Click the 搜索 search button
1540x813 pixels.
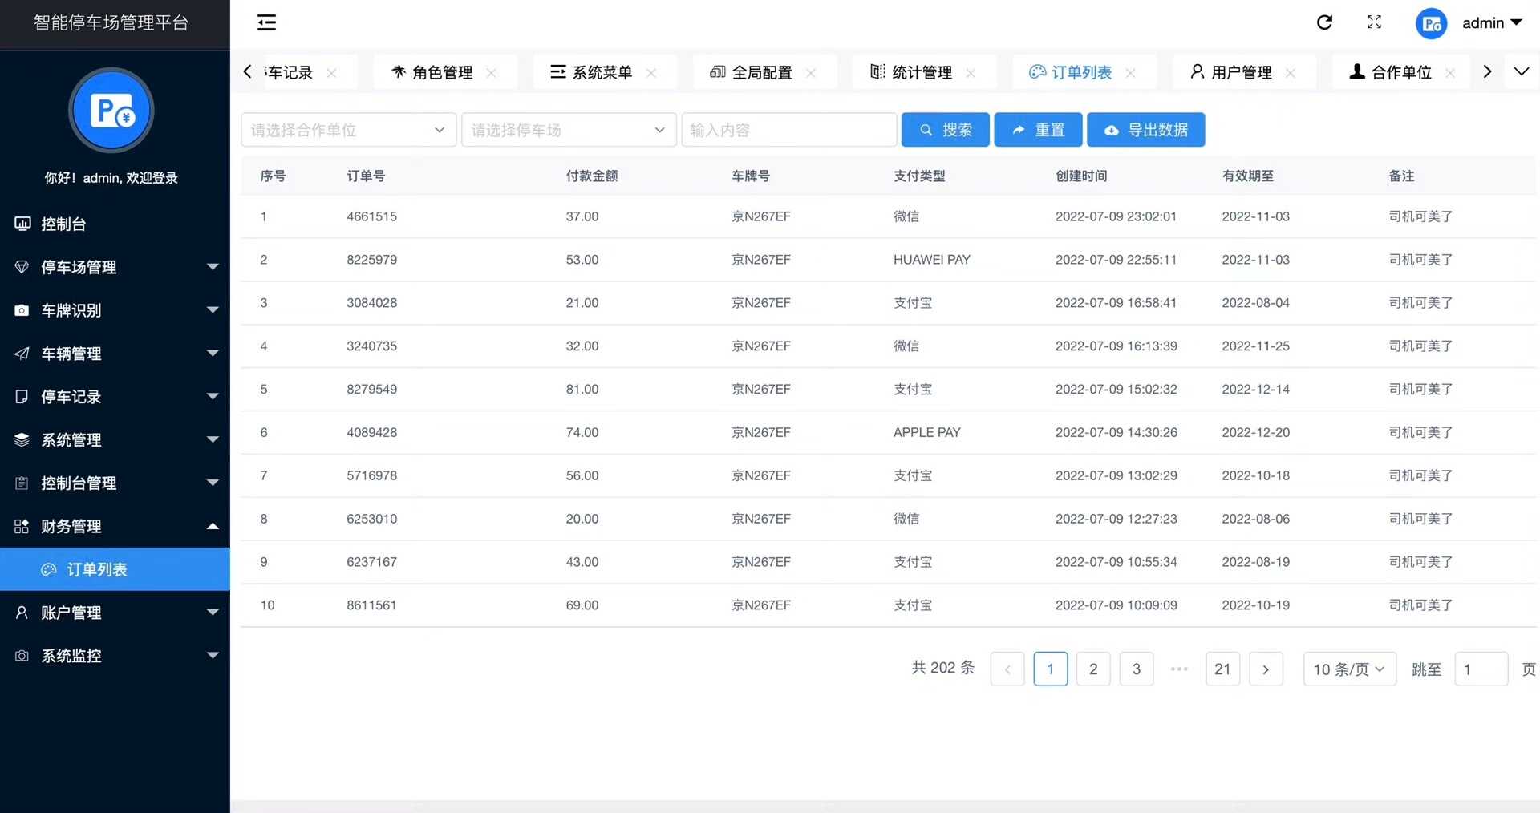(945, 130)
